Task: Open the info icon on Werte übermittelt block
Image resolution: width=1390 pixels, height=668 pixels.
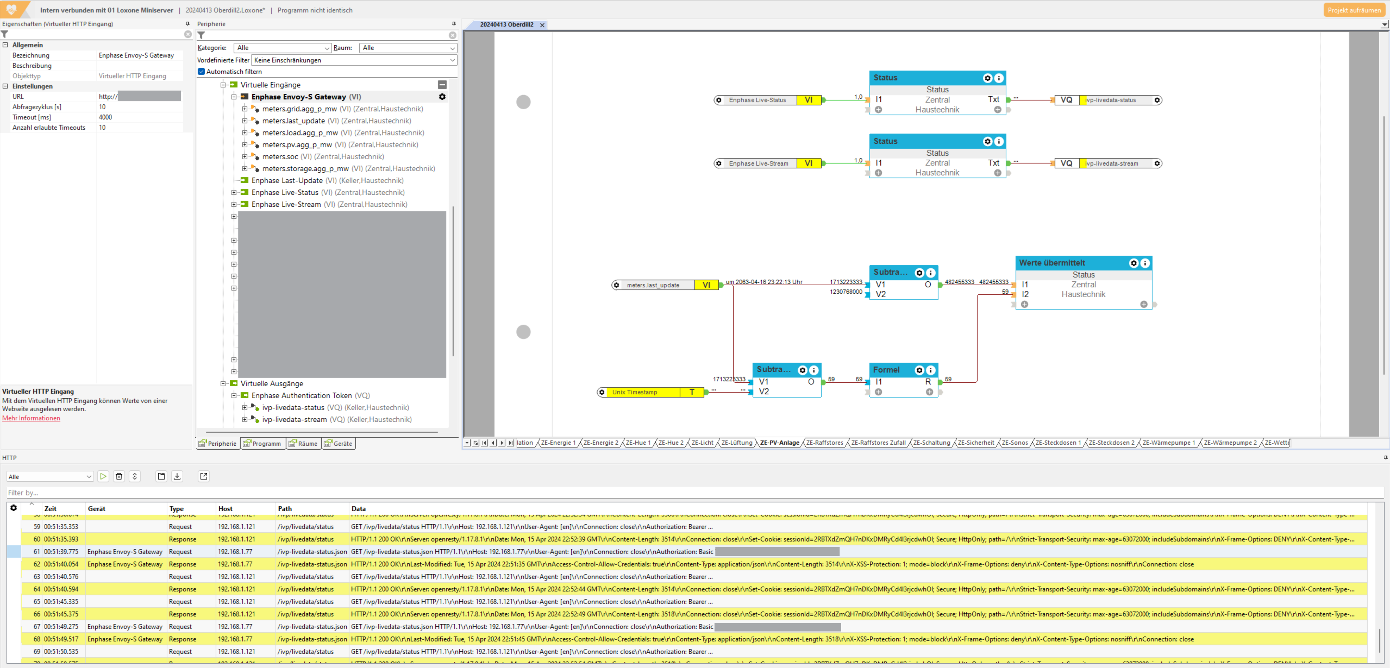Action: [x=1145, y=263]
